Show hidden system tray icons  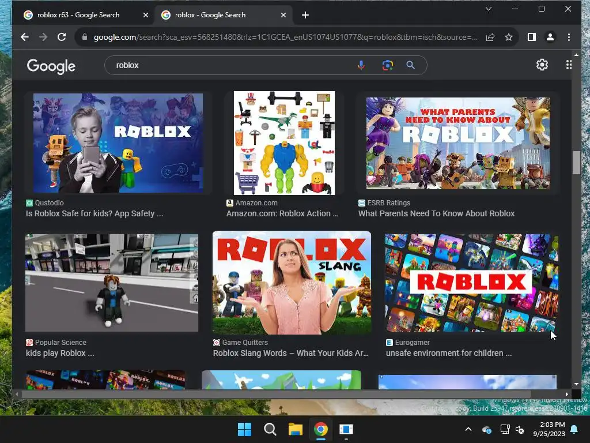pos(468,429)
